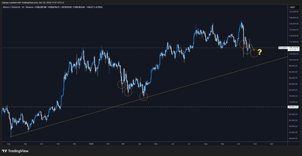302x156 pixels.
Task: Click the 100,000.00 price axis label
Action: 294,60
